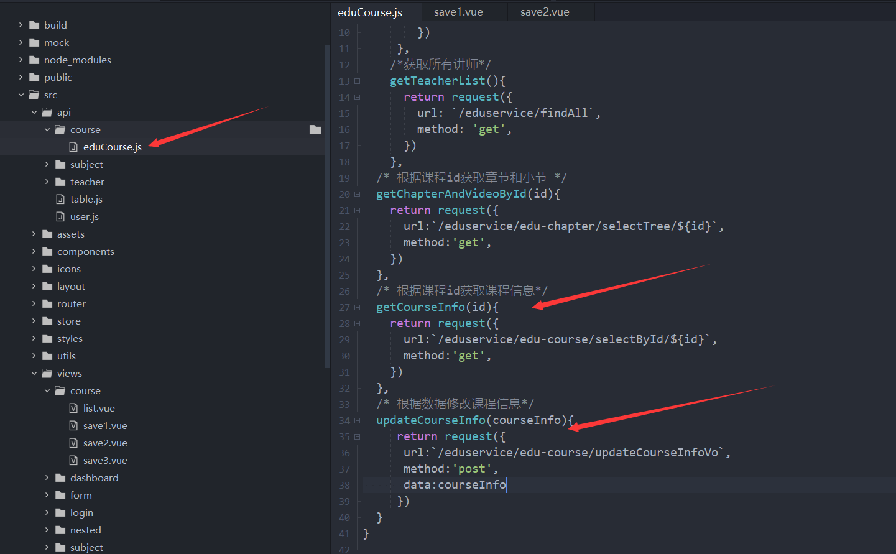The image size is (896, 554).
Task: Click the vue file icon of save2.vue
Action: coord(73,443)
